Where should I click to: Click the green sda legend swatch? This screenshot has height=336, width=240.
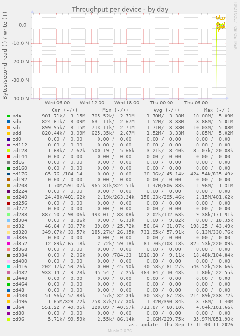click(8, 116)
